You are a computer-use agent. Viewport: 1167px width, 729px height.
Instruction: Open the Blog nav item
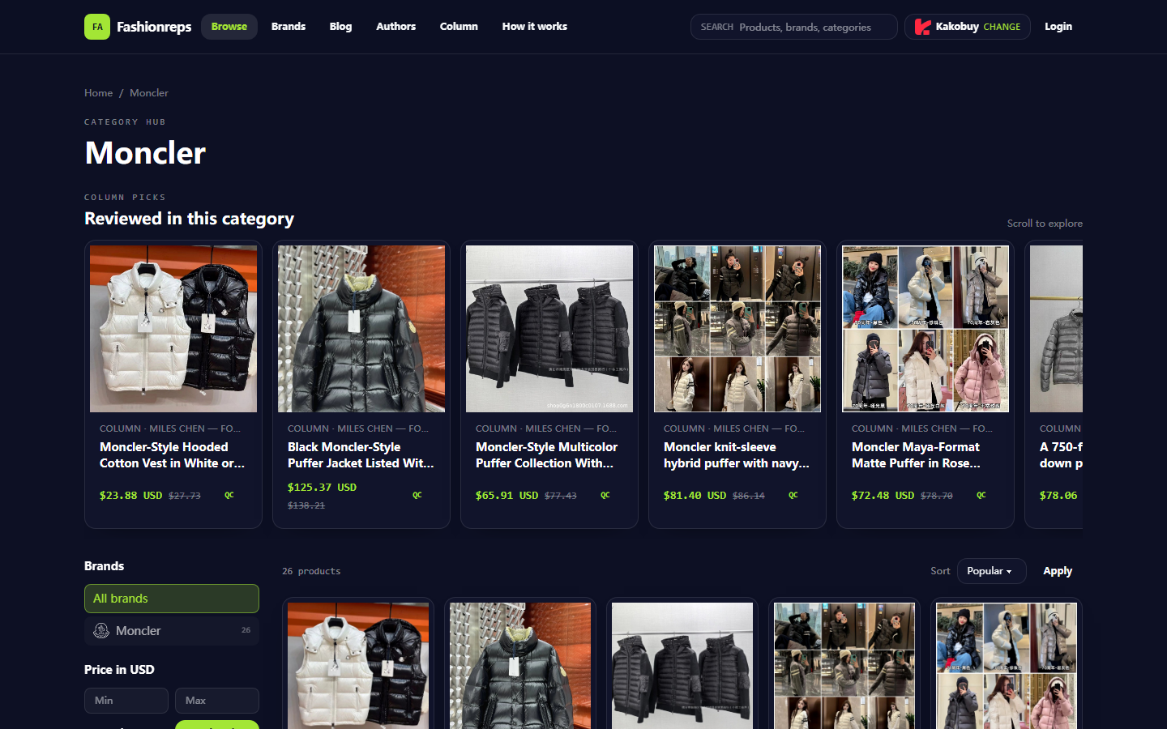pyautogui.click(x=340, y=27)
